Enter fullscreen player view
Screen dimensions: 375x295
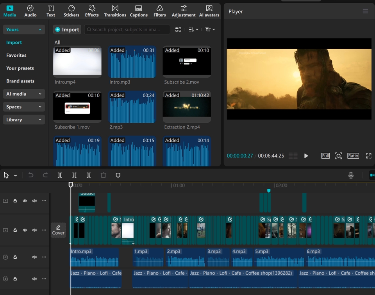pos(368,156)
